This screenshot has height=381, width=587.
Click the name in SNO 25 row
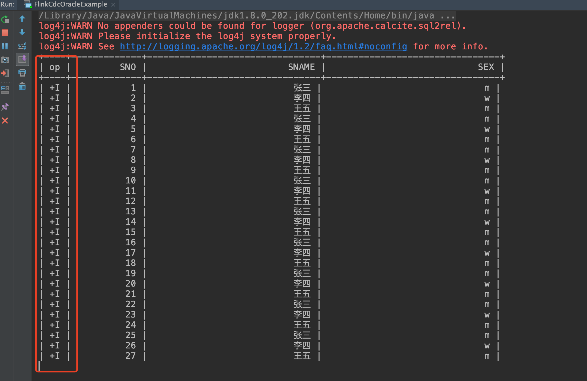tap(302, 335)
